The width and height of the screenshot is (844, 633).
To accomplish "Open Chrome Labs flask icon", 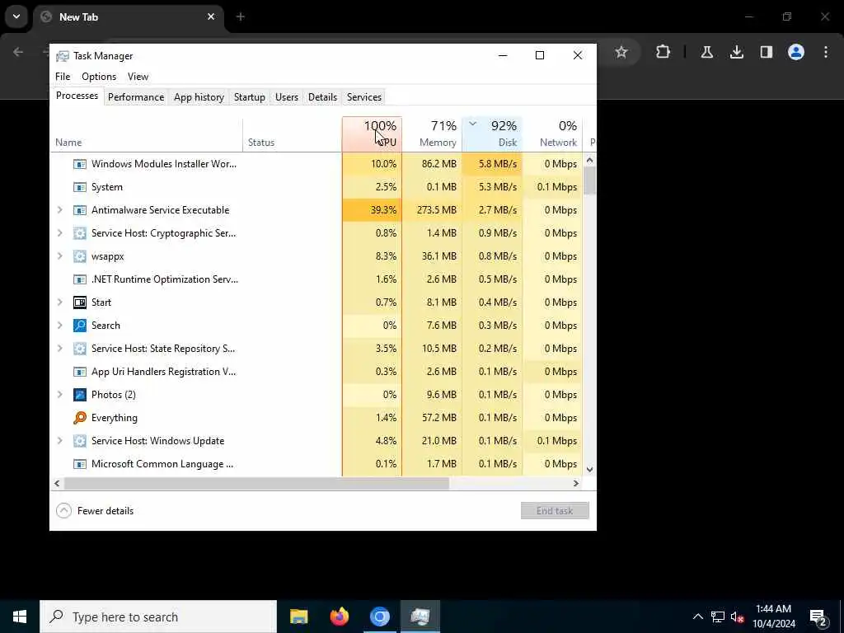I will [x=706, y=52].
